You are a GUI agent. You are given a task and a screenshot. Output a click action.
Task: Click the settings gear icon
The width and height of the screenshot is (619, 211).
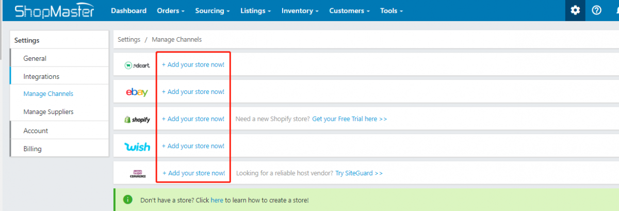point(575,11)
